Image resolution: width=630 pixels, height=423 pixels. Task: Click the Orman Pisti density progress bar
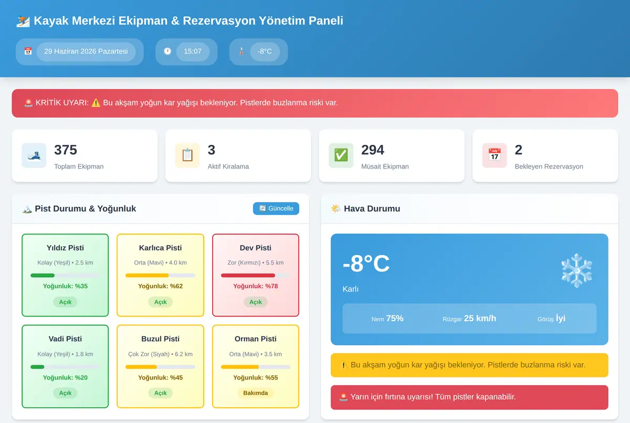tap(256, 367)
